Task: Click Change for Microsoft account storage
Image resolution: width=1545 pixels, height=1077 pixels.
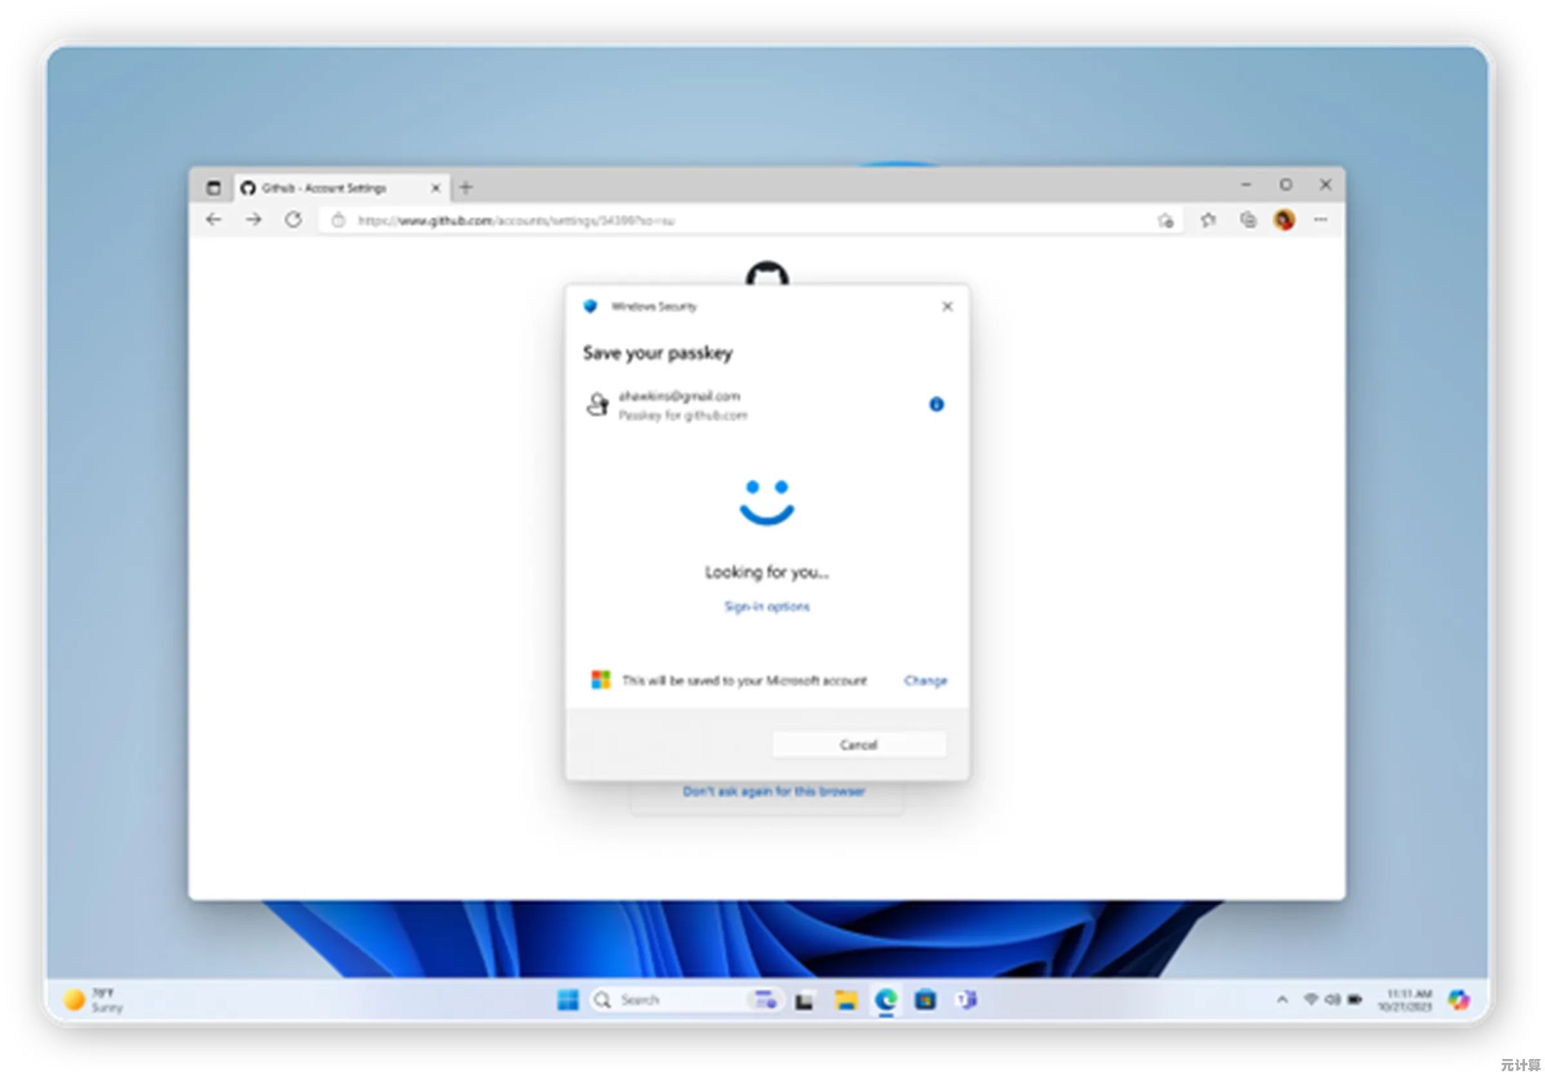Action: pyautogui.click(x=925, y=681)
